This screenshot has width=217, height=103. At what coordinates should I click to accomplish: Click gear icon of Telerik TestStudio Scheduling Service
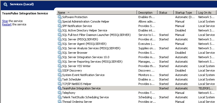[x=59, y=97]
